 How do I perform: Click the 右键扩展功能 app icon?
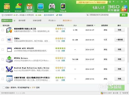pos(9,79)
